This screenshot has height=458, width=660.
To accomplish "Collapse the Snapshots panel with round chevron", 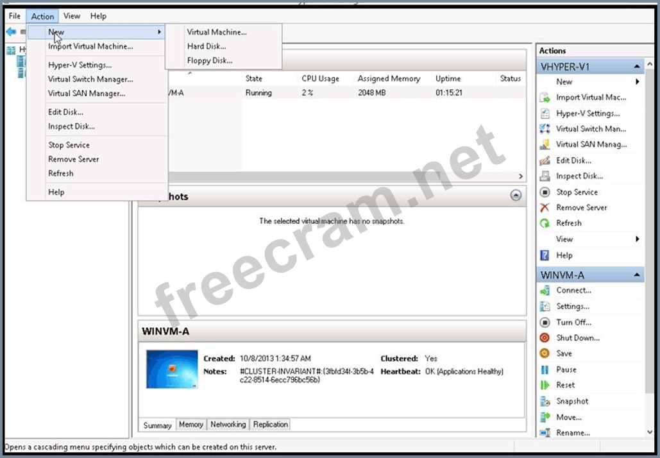I will [x=516, y=195].
